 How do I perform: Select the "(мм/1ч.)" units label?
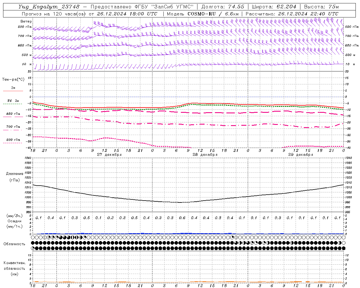tap(15, 226)
